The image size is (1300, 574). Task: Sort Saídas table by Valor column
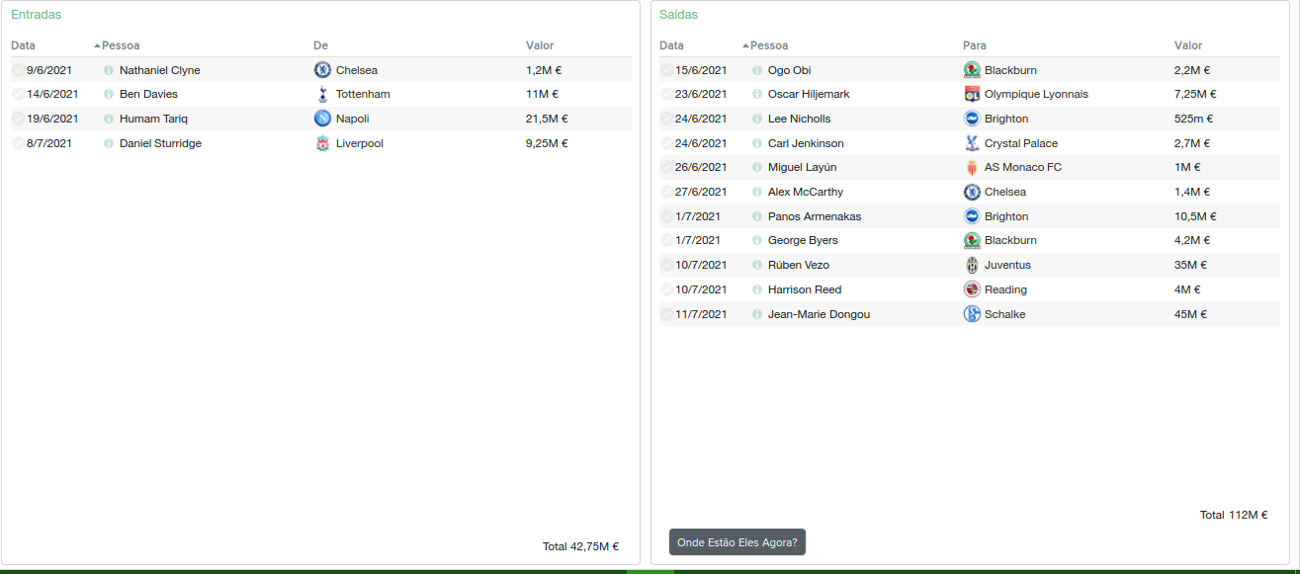[1188, 45]
